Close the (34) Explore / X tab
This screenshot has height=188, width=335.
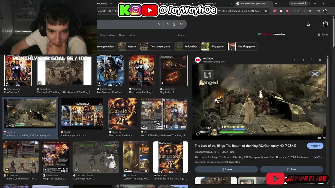[x=231, y=3]
